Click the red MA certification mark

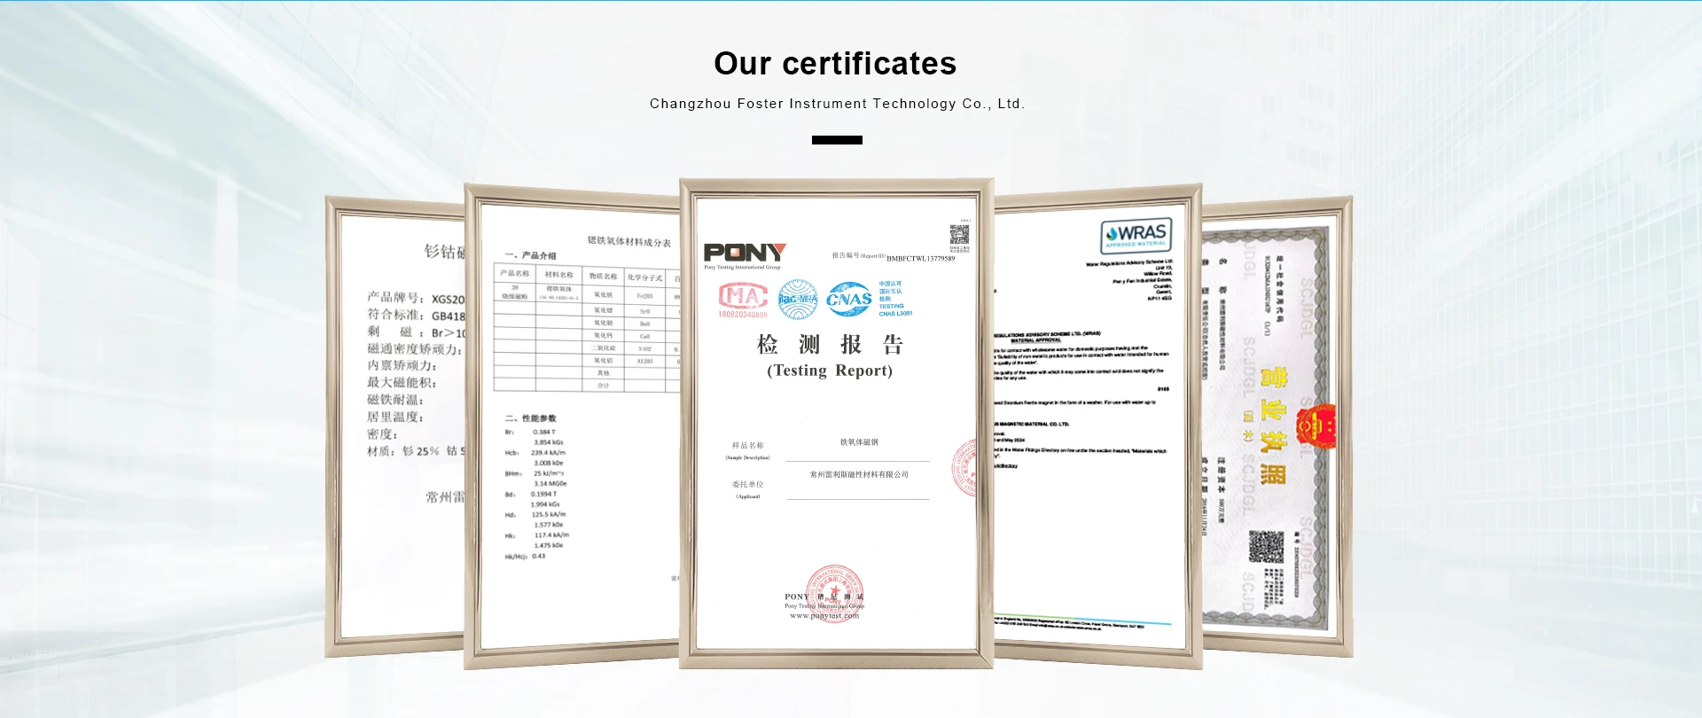click(743, 297)
